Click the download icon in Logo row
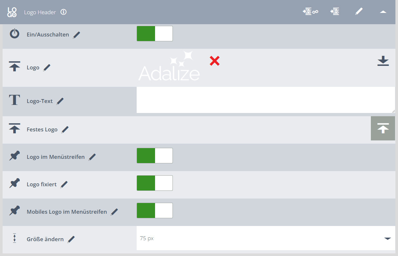 [383, 61]
